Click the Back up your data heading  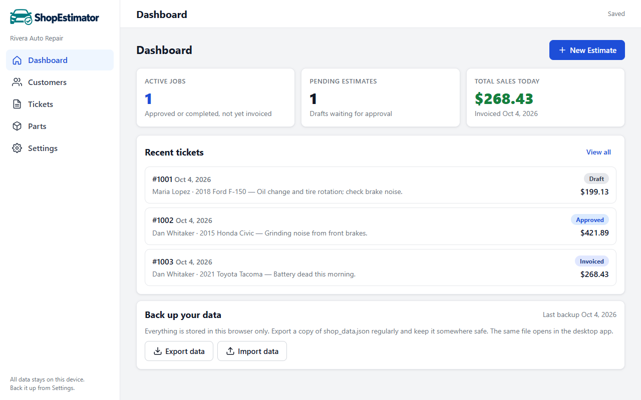point(183,315)
